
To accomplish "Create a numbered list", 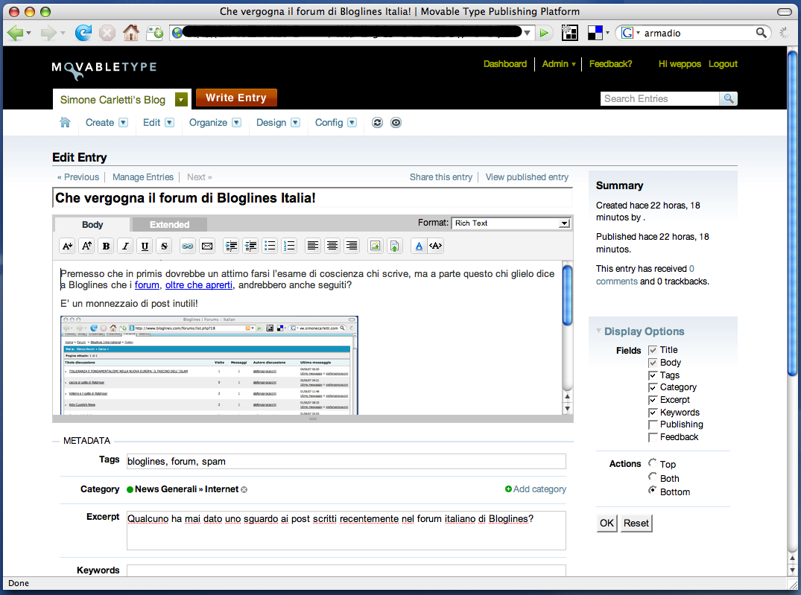I will tap(289, 246).
